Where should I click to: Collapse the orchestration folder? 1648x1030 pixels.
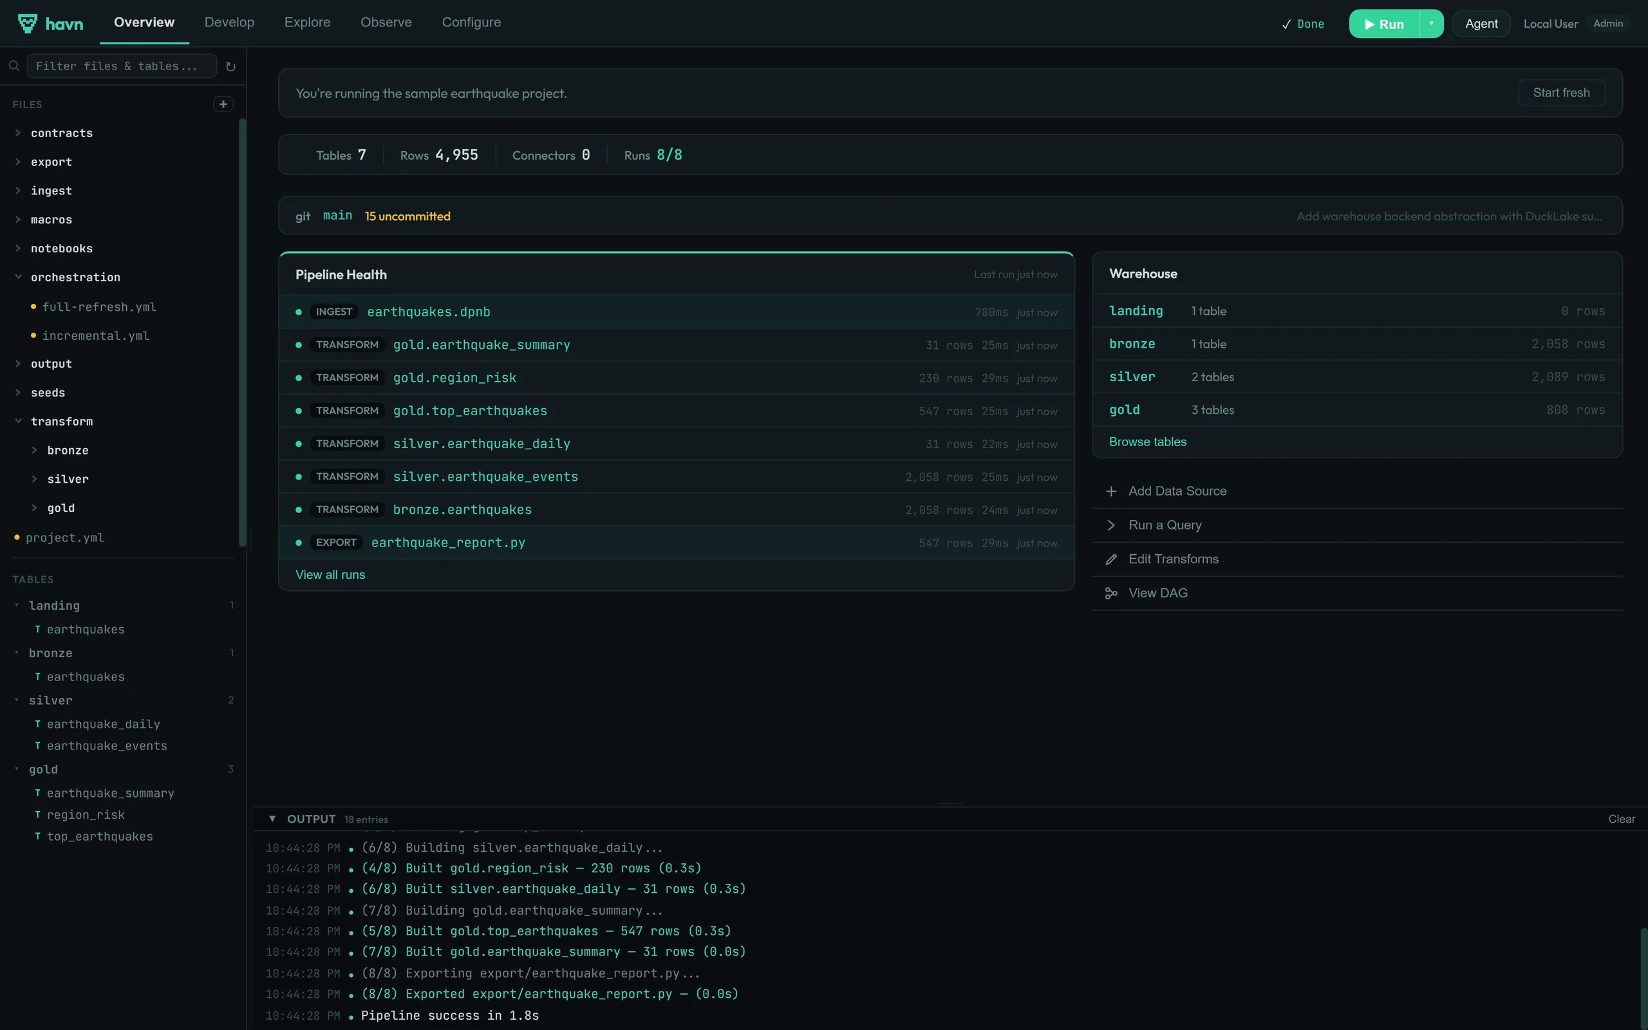click(x=18, y=277)
